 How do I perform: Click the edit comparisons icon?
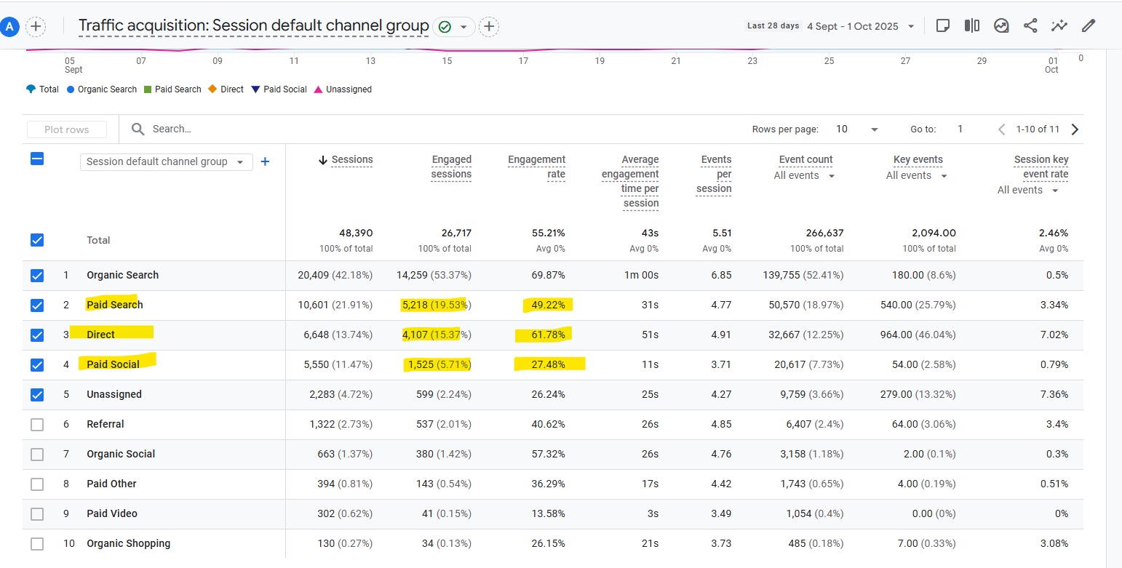coord(971,26)
